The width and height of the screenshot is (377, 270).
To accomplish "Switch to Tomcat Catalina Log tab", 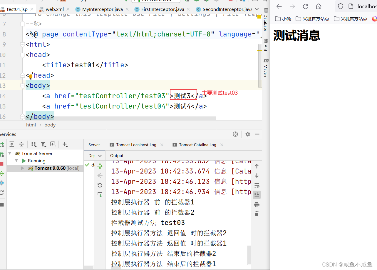I will click(197, 145).
